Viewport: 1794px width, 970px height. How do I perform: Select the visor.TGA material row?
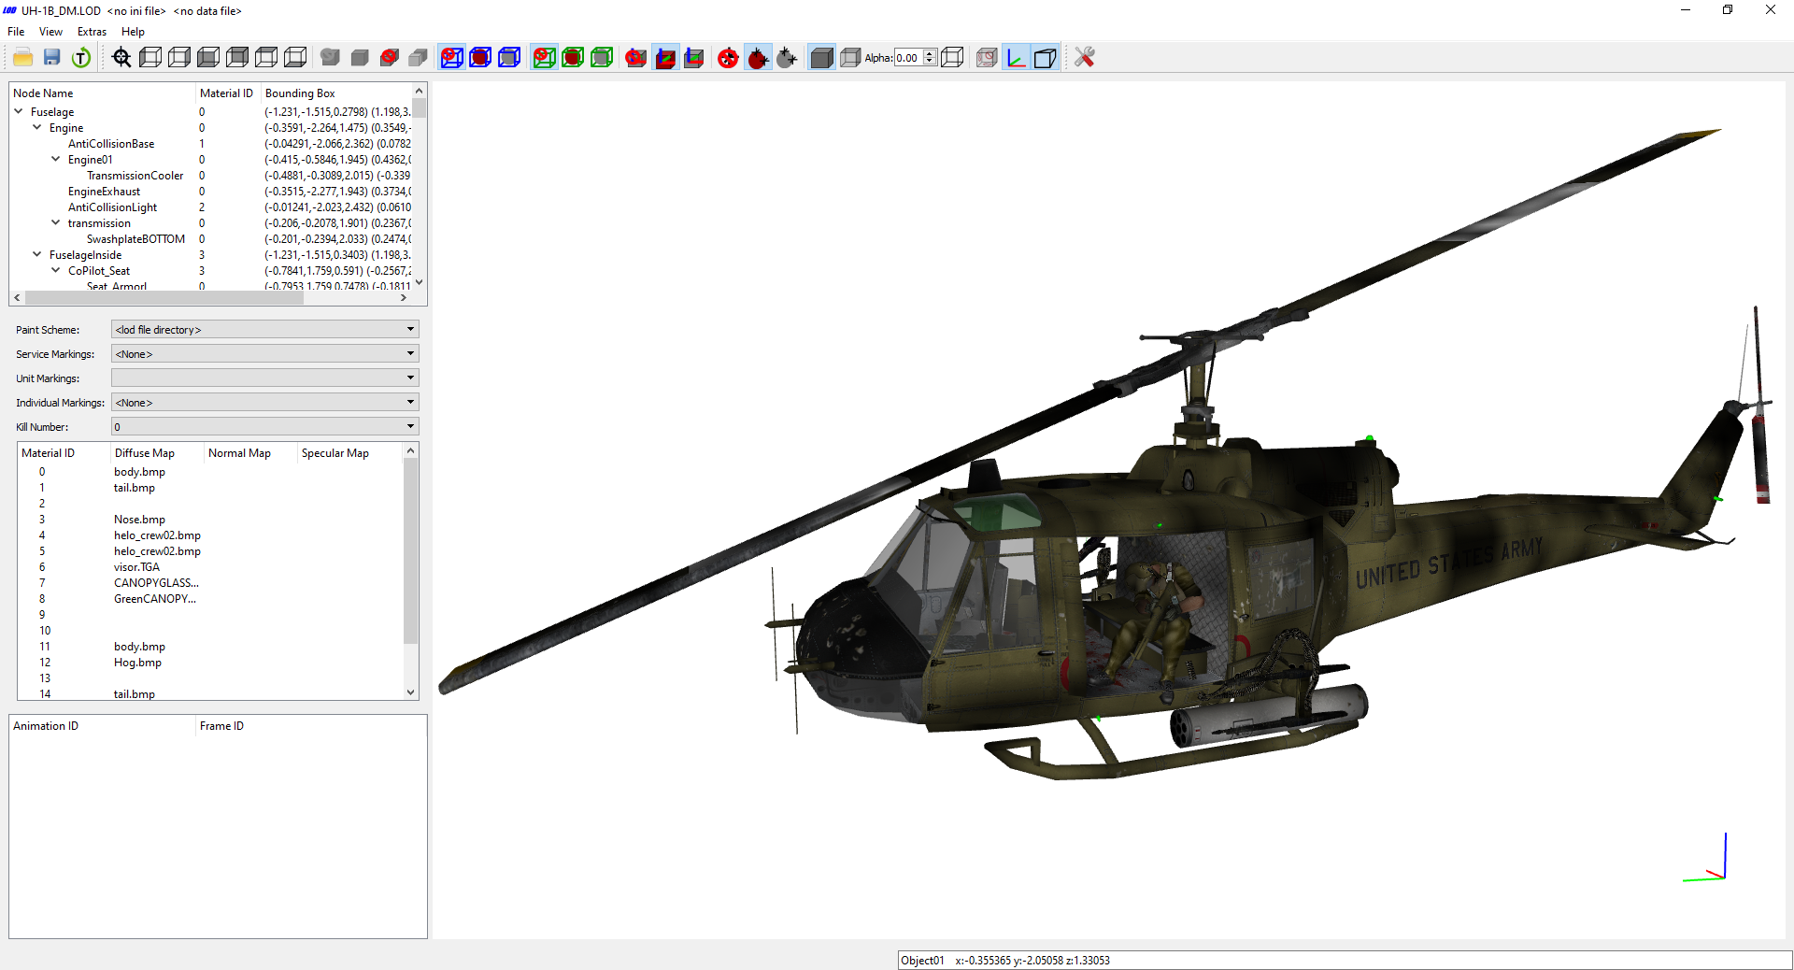click(x=136, y=566)
